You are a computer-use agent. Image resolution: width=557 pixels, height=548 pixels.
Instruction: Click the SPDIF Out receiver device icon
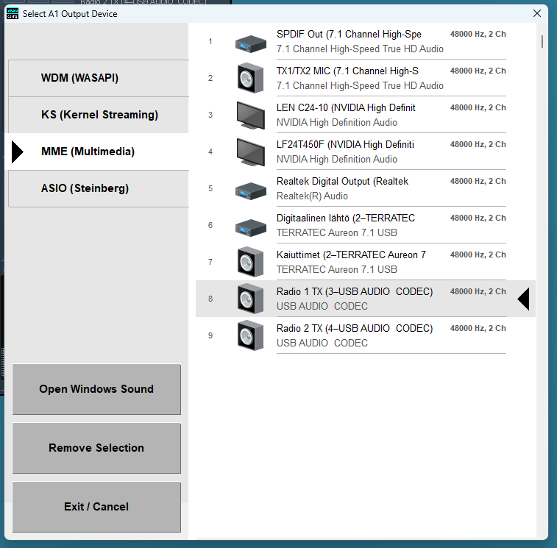(x=251, y=43)
